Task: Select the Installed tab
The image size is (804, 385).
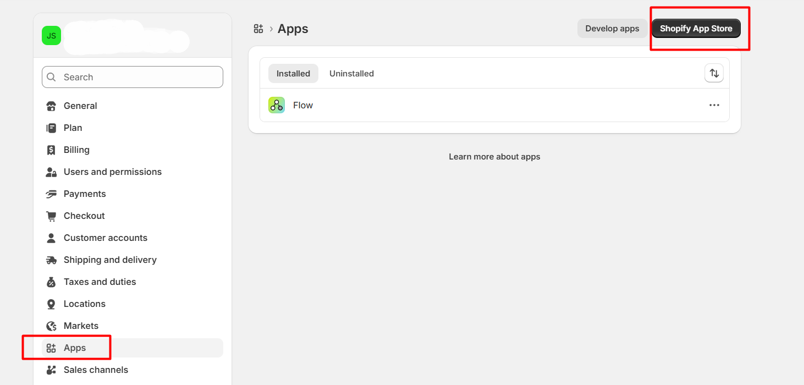Action: [293, 74]
